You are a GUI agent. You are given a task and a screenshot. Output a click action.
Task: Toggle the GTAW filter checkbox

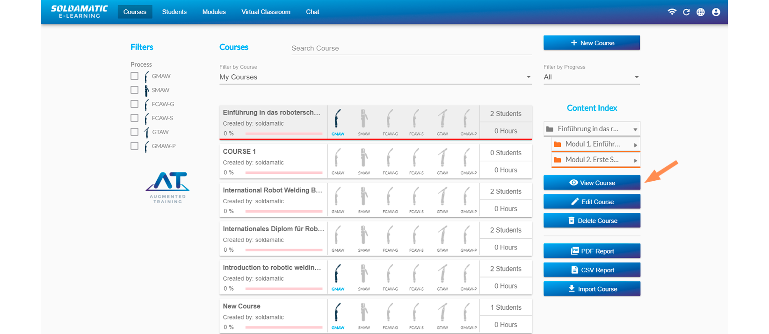135,132
